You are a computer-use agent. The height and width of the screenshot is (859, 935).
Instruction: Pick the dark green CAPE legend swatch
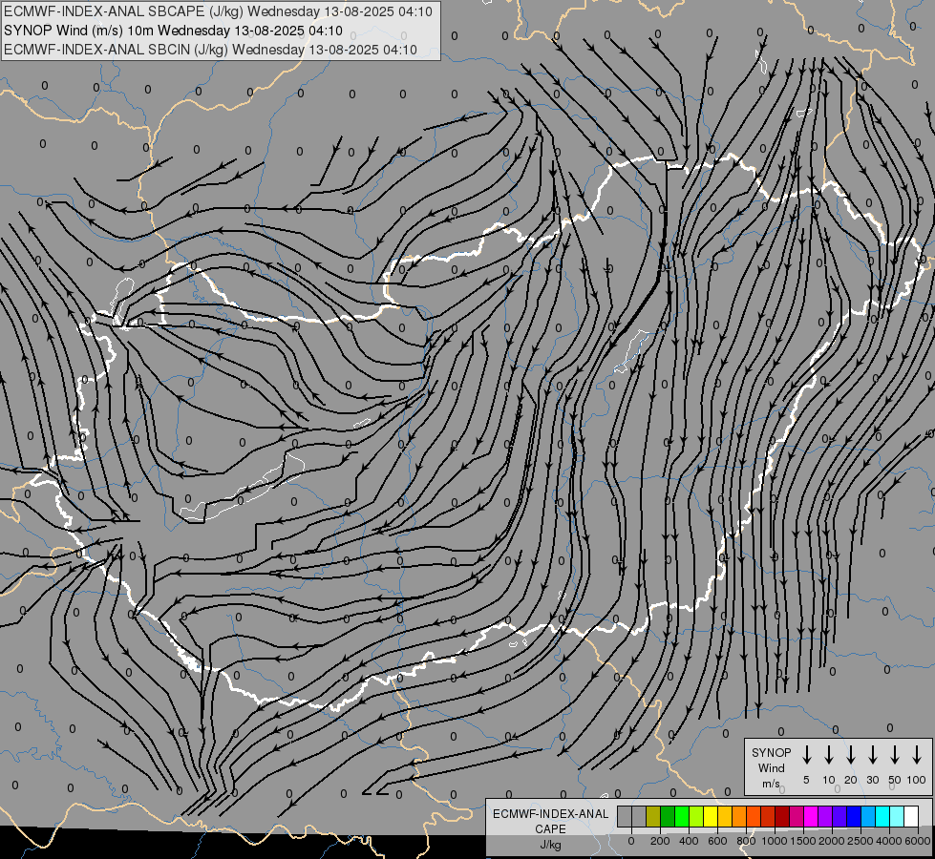668,816
